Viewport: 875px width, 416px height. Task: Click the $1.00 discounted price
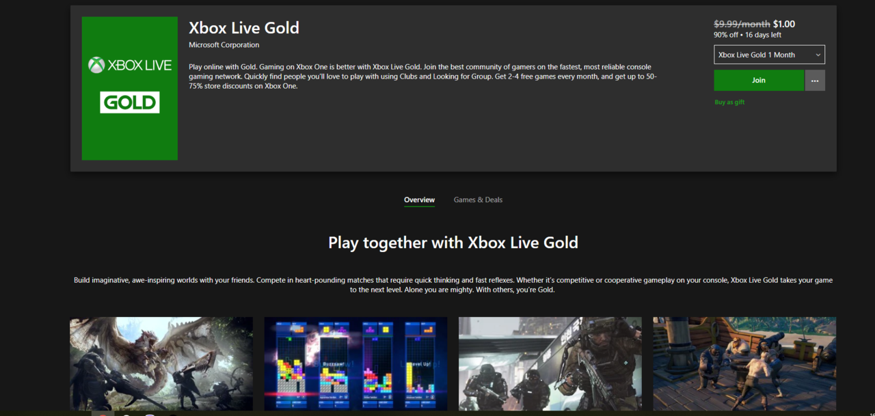click(784, 24)
